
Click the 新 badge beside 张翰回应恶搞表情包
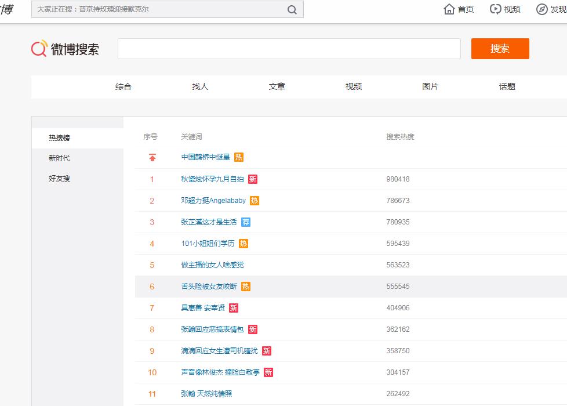pos(252,329)
